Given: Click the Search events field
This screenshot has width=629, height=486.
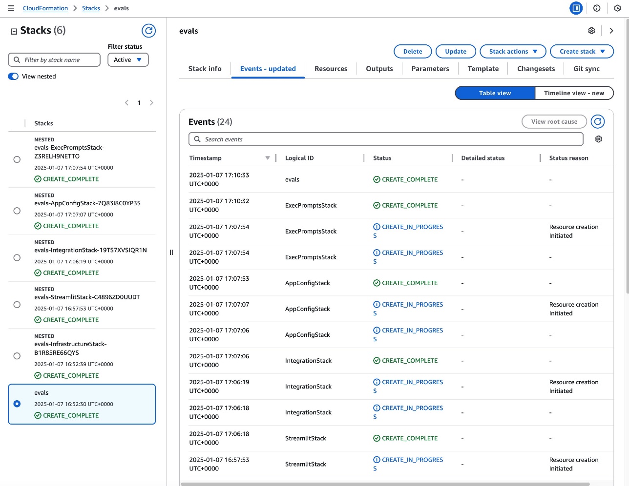Looking at the screenshot, I should tap(386, 139).
